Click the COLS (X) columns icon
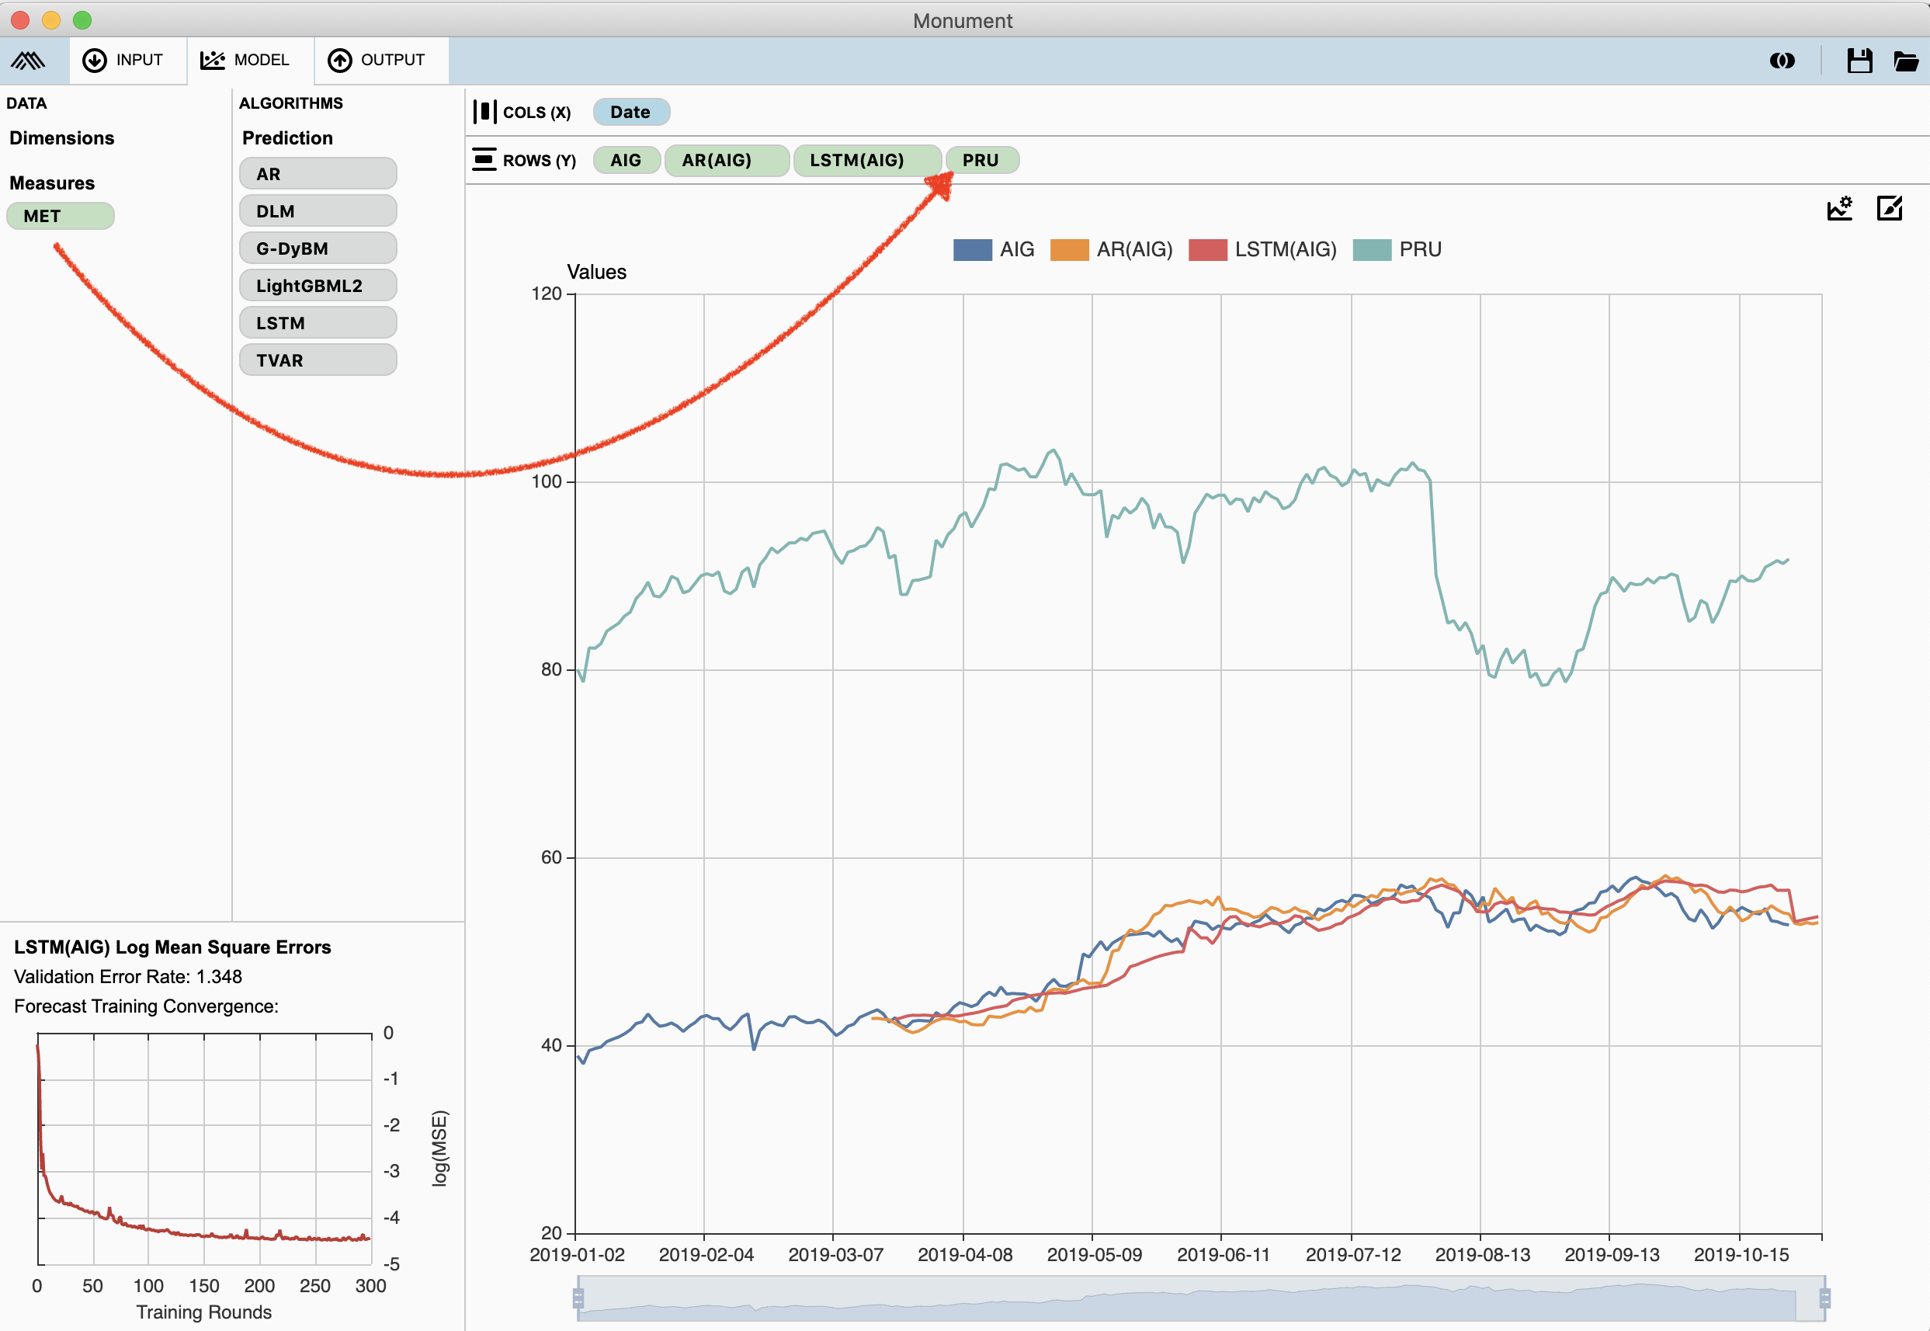1930x1331 pixels. (484, 112)
